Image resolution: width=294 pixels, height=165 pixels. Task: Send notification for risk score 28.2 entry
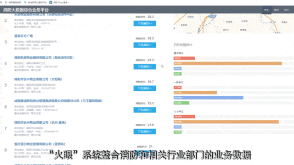point(145,23)
